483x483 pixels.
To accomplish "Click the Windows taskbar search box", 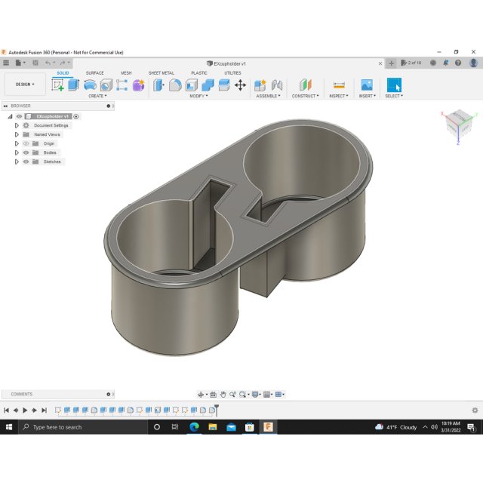I will 83,427.
